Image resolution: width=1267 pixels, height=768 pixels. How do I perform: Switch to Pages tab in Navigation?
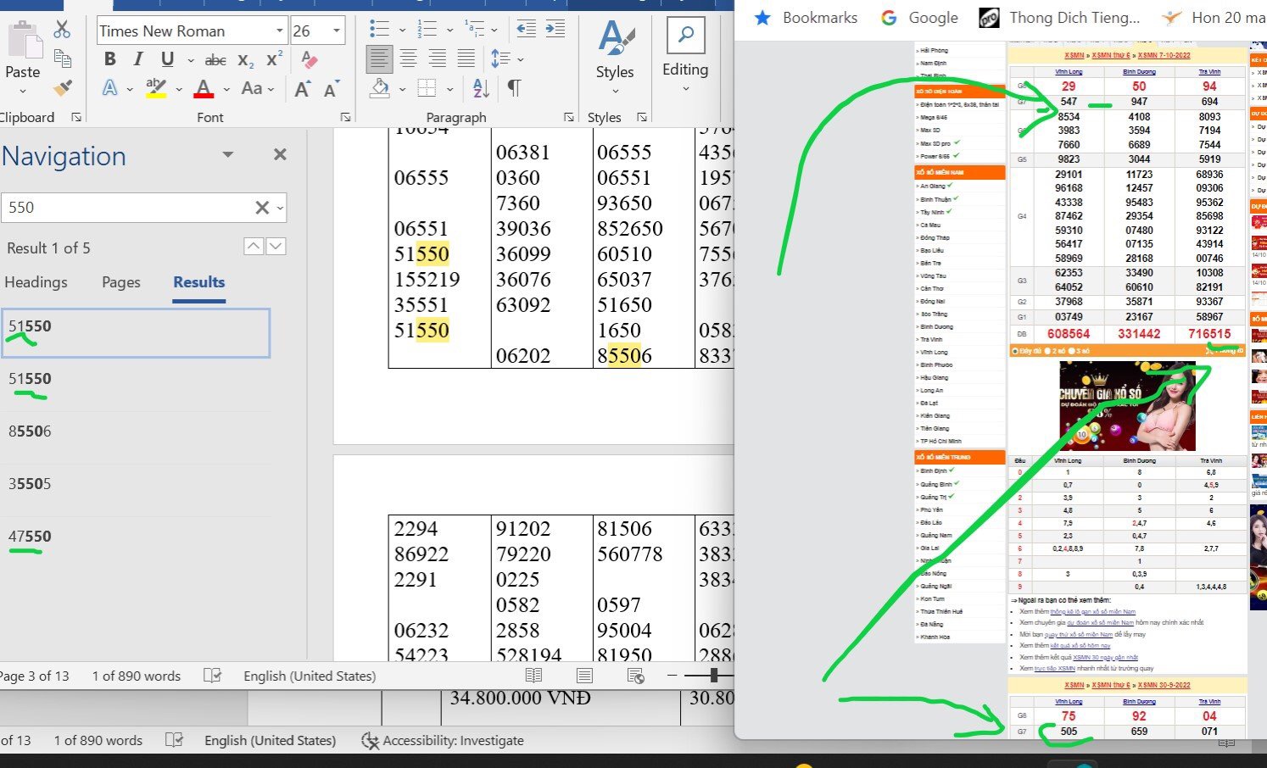[120, 282]
